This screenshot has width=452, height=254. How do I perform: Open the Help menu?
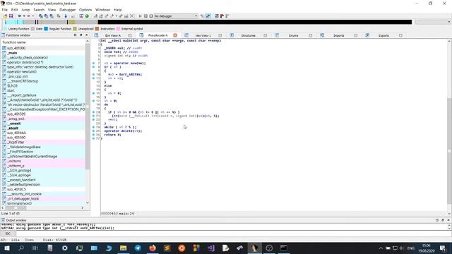click(x=118, y=10)
